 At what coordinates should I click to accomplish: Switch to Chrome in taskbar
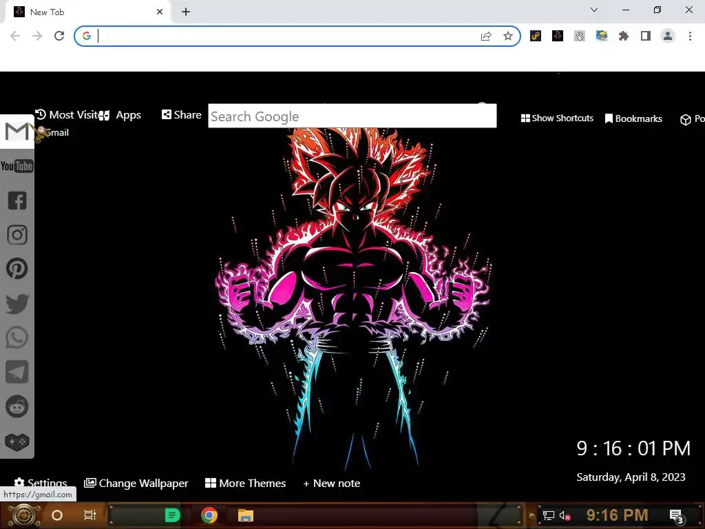coord(209,515)
